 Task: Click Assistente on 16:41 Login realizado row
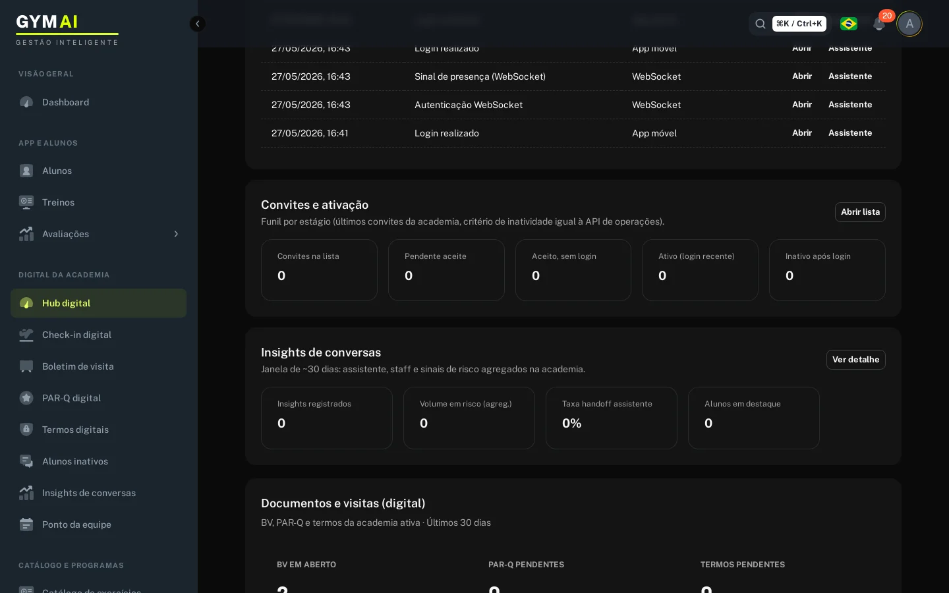click(850, 133)
